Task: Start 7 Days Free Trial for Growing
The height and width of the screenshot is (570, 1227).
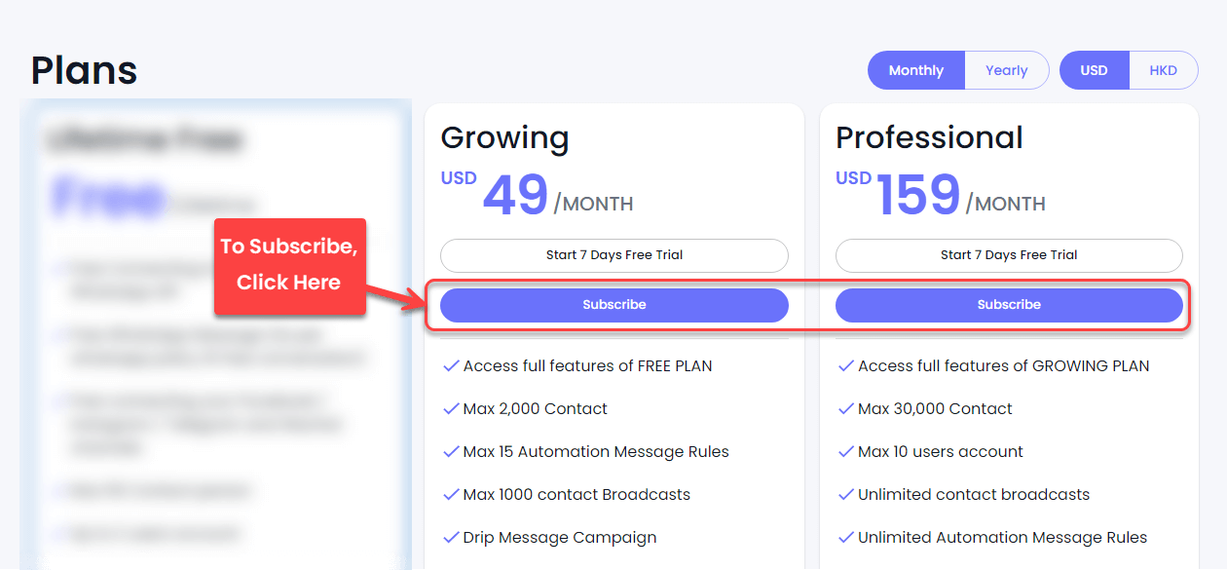Action: (614, 255)
